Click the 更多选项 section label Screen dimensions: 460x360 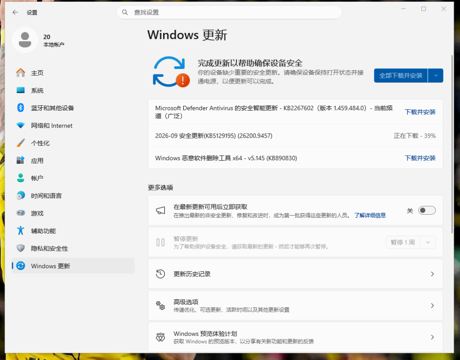click(x=160, y=188)
